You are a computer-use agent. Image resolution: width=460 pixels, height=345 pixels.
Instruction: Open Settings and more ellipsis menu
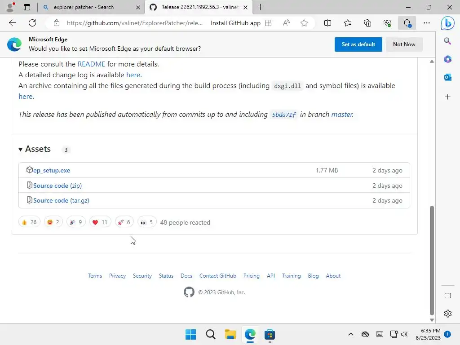427,23
